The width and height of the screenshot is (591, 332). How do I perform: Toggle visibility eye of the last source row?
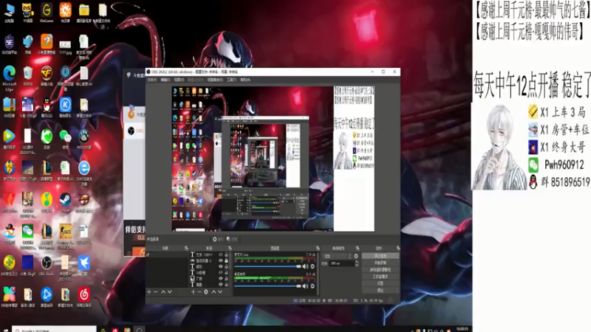221,285
